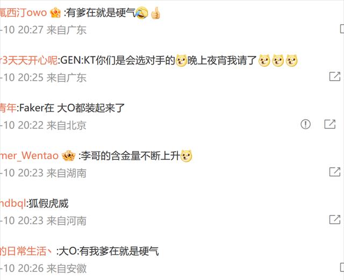Click share icon on Hunan comment row
Viewport: 344px width, 280px height.
(x=335, y=172)
